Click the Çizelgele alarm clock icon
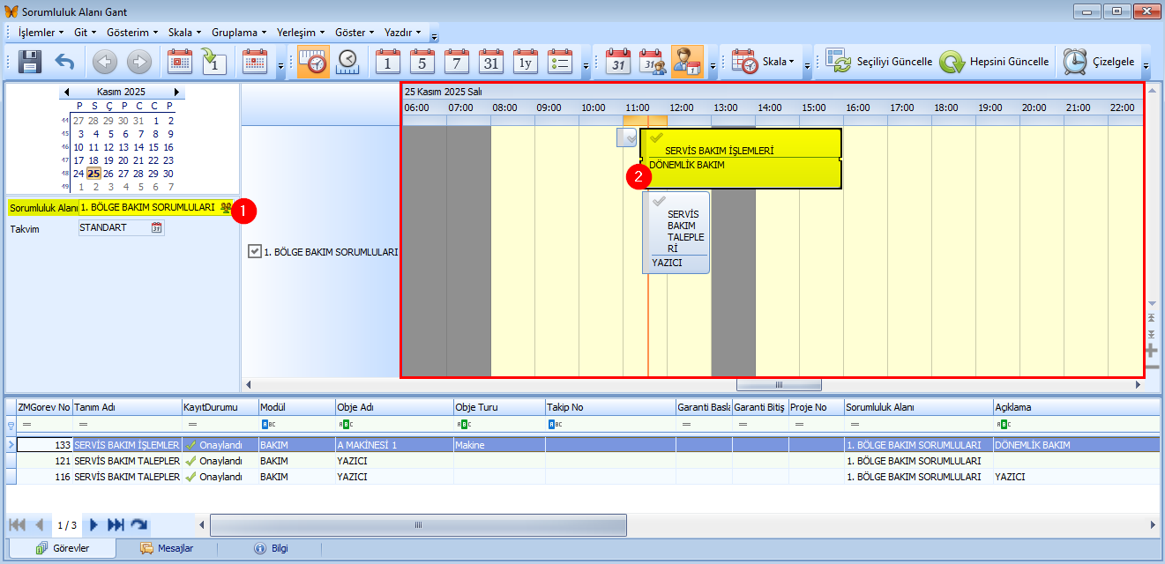1165x564 pixels. [x=1075, y=62]
